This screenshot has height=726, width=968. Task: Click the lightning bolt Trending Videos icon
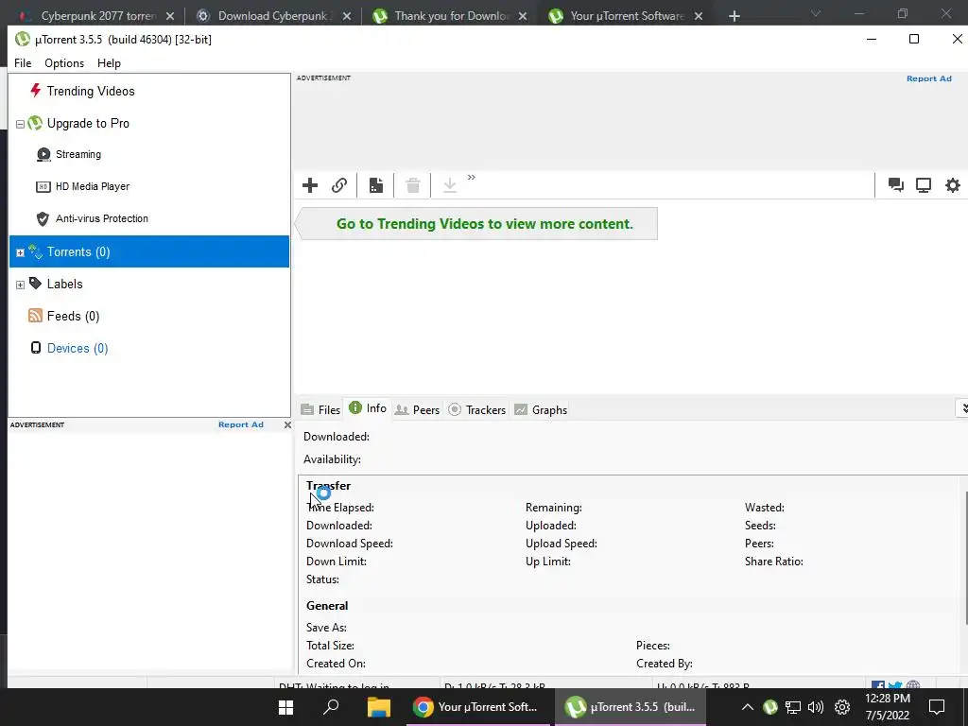click(x=35, y=91)
